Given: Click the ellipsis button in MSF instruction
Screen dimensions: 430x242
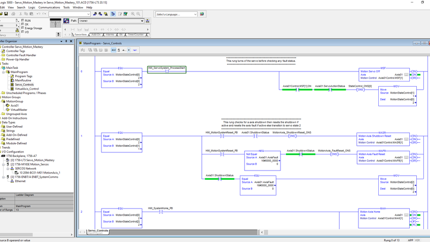Looking at the screenshot, I should [406, 75].
